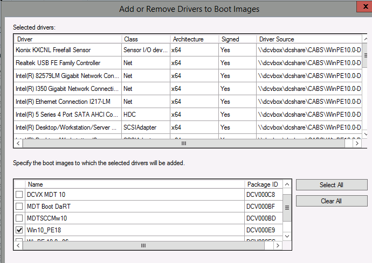
Task: Sort boot images by Package ID header
Action: [x=264, y=184]
